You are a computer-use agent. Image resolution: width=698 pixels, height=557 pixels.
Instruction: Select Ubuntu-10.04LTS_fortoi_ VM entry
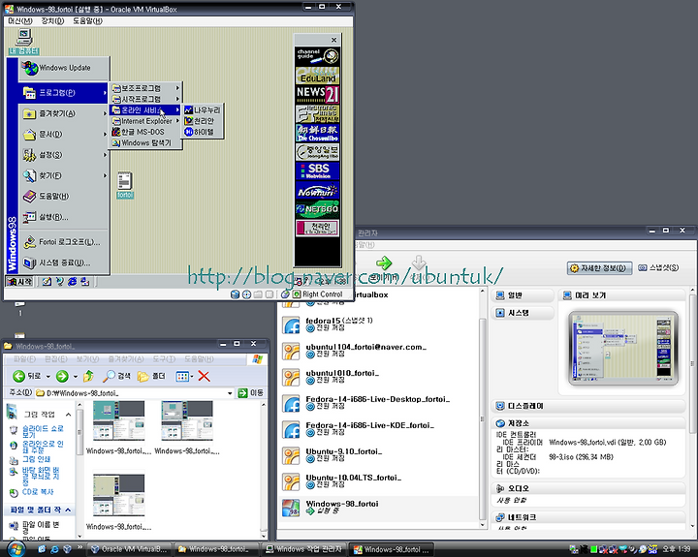[378, 481]
